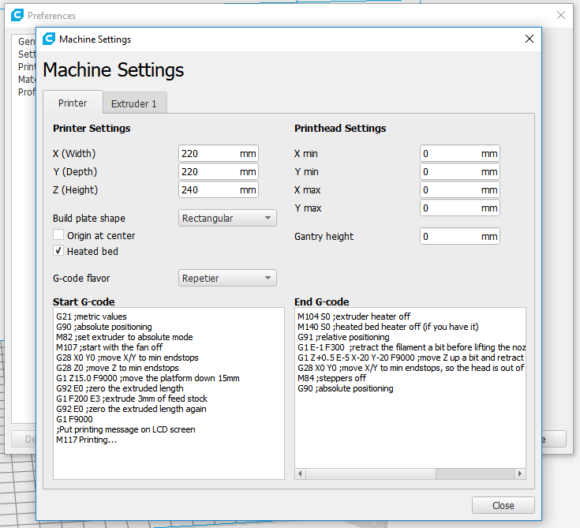Close the Machine Settings dialog with X
Viewport: 580px width, 528px height.
coord(529,39)
